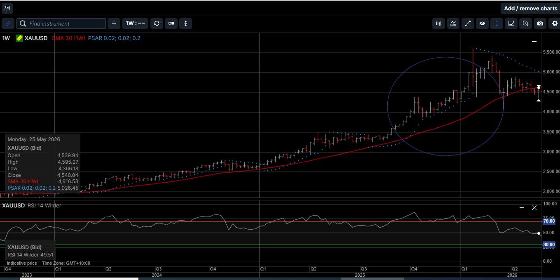
Task: Click the Find instrument search field
Action: click(61, 24)
